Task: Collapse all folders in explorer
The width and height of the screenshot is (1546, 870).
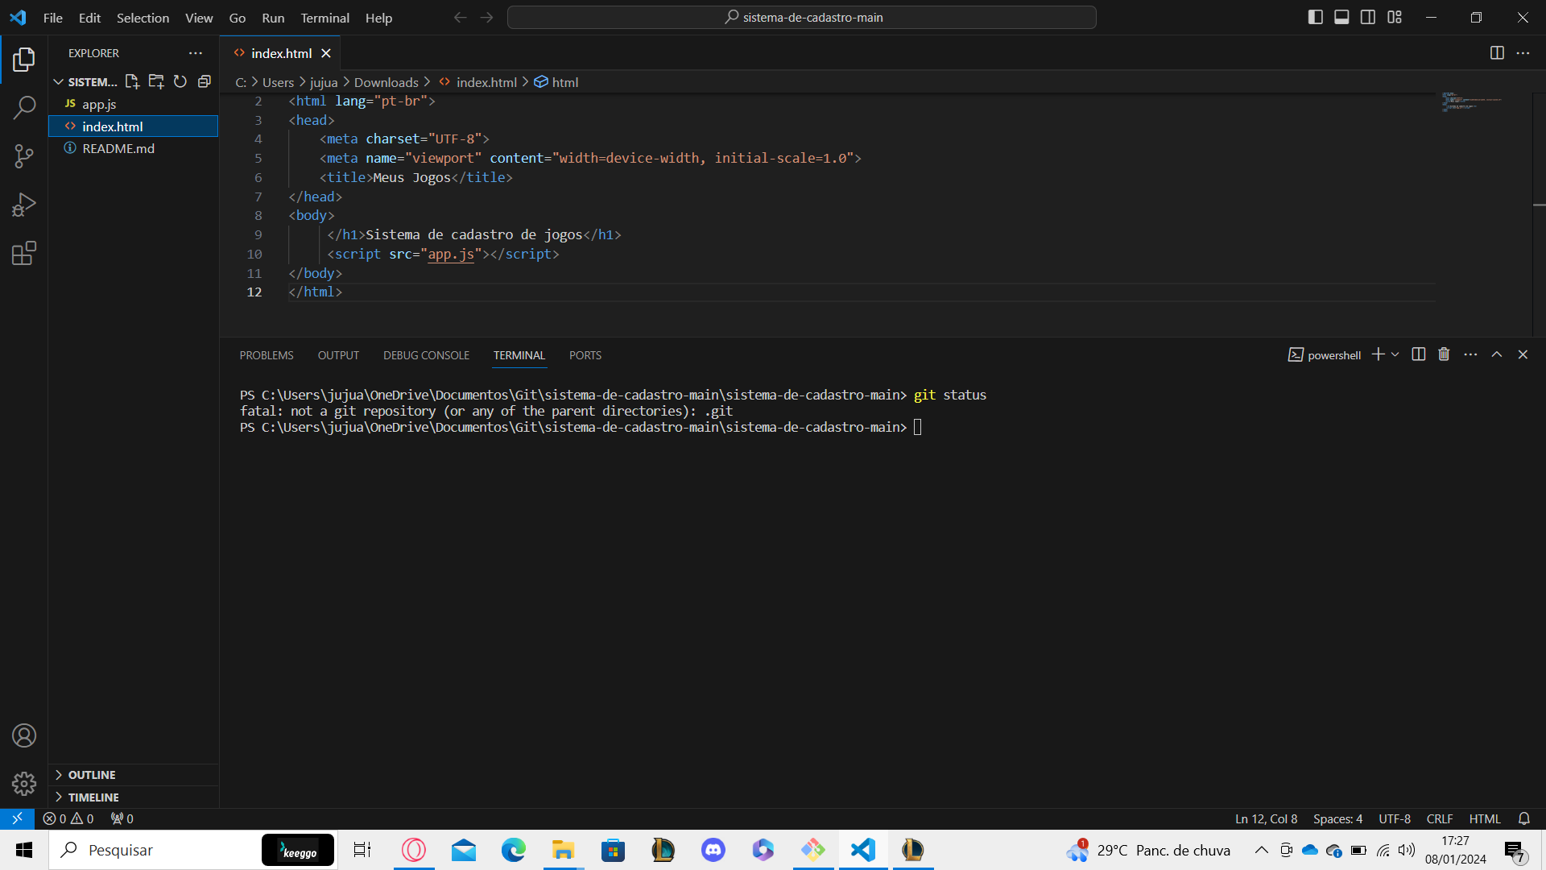Action: click(x=205, y=81)
